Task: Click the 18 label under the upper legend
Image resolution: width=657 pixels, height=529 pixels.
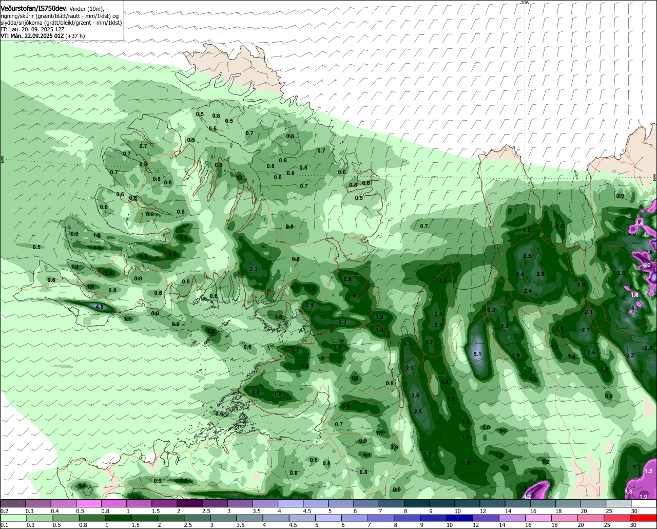Action: coord(559,511)
